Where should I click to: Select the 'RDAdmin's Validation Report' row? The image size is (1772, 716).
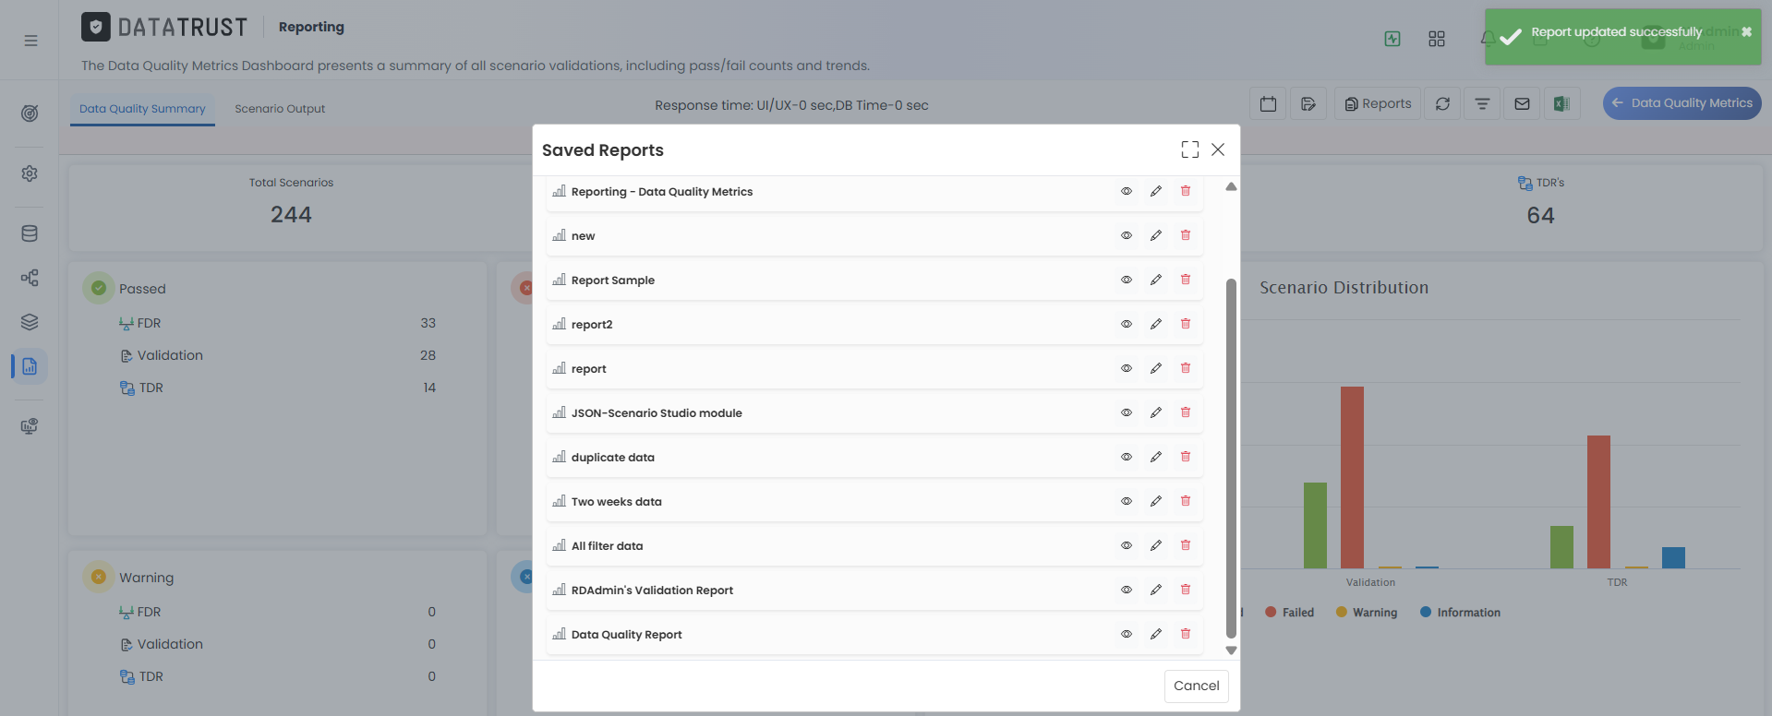click(874, 590)
